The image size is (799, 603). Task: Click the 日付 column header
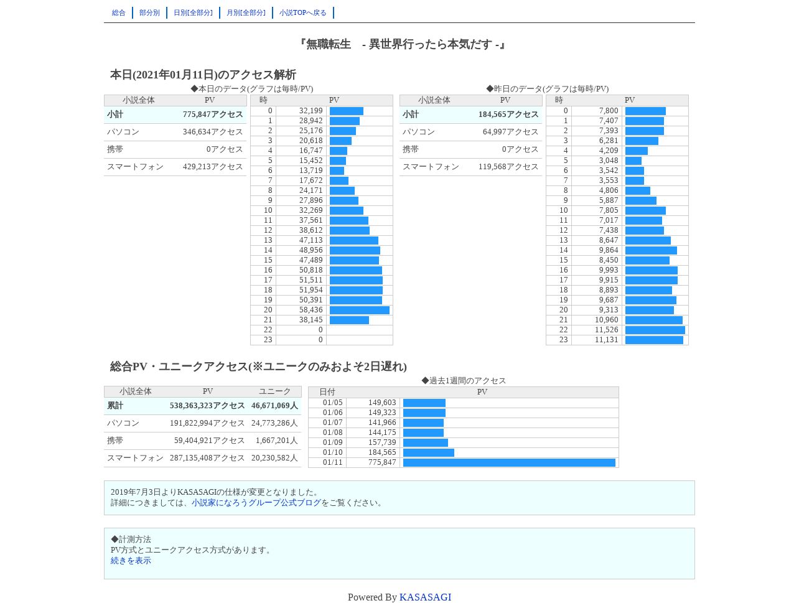[x=327, y=392]
